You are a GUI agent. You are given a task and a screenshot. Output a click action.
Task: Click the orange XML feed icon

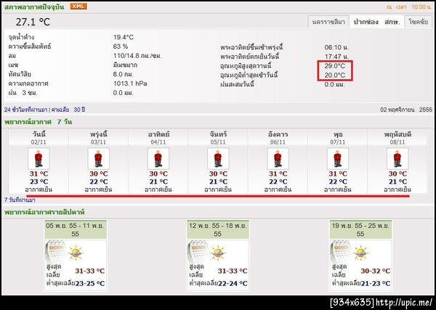(78, 6)
